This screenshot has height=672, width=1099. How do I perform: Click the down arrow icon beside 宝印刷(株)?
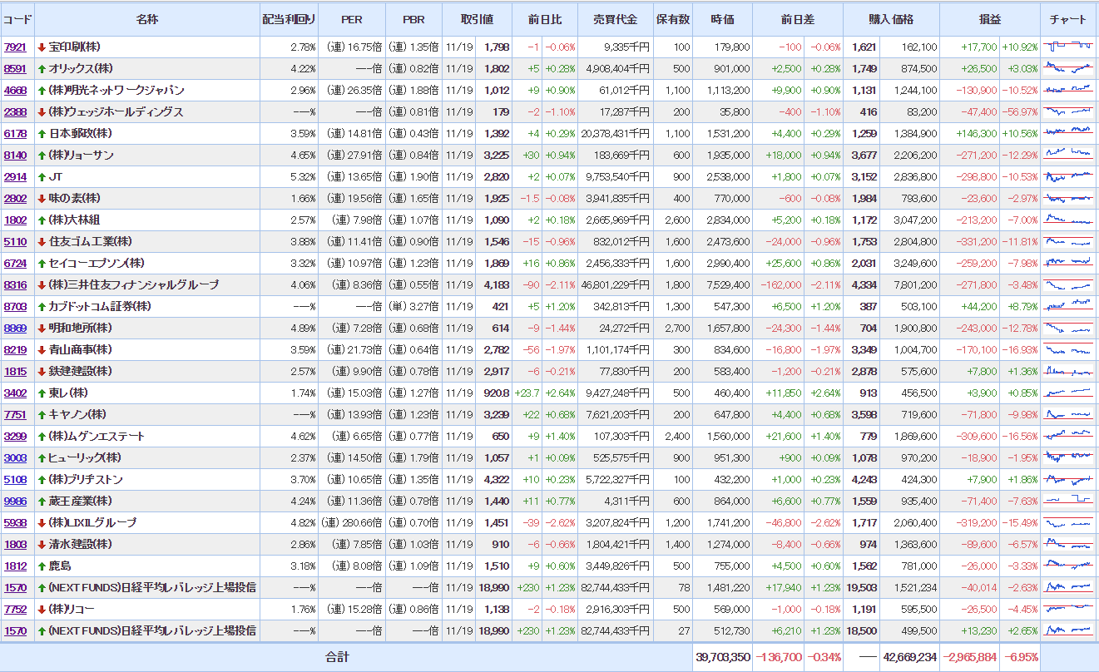pyautogui.click(x=41, y=47)
